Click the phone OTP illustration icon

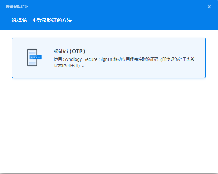tap(34, 57)
